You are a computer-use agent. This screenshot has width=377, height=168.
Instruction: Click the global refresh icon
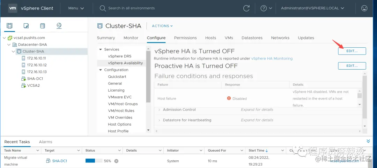246,8
